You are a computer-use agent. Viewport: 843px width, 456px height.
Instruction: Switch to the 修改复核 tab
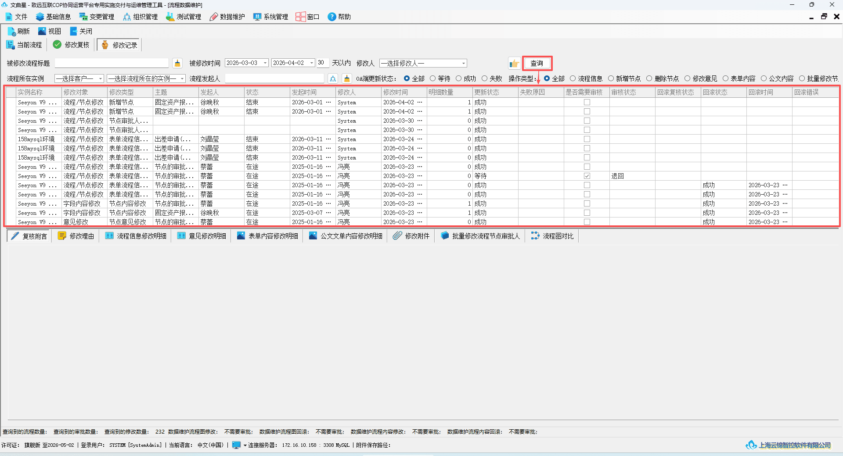[x=71, y=45]
